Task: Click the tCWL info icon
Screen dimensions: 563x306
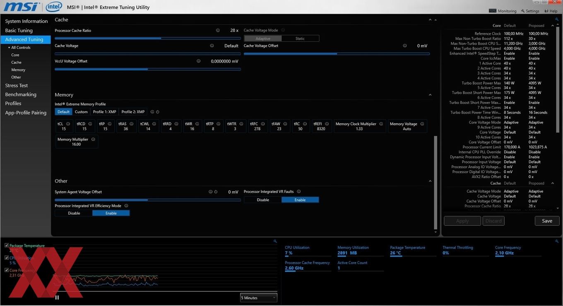Action: 154,124
